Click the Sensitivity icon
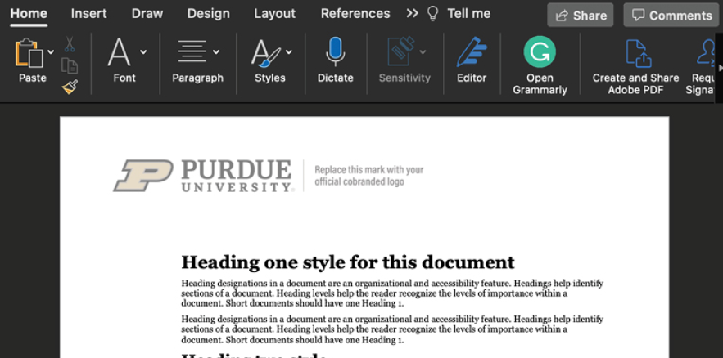The image size is (723, 358). tap(400, 51)
